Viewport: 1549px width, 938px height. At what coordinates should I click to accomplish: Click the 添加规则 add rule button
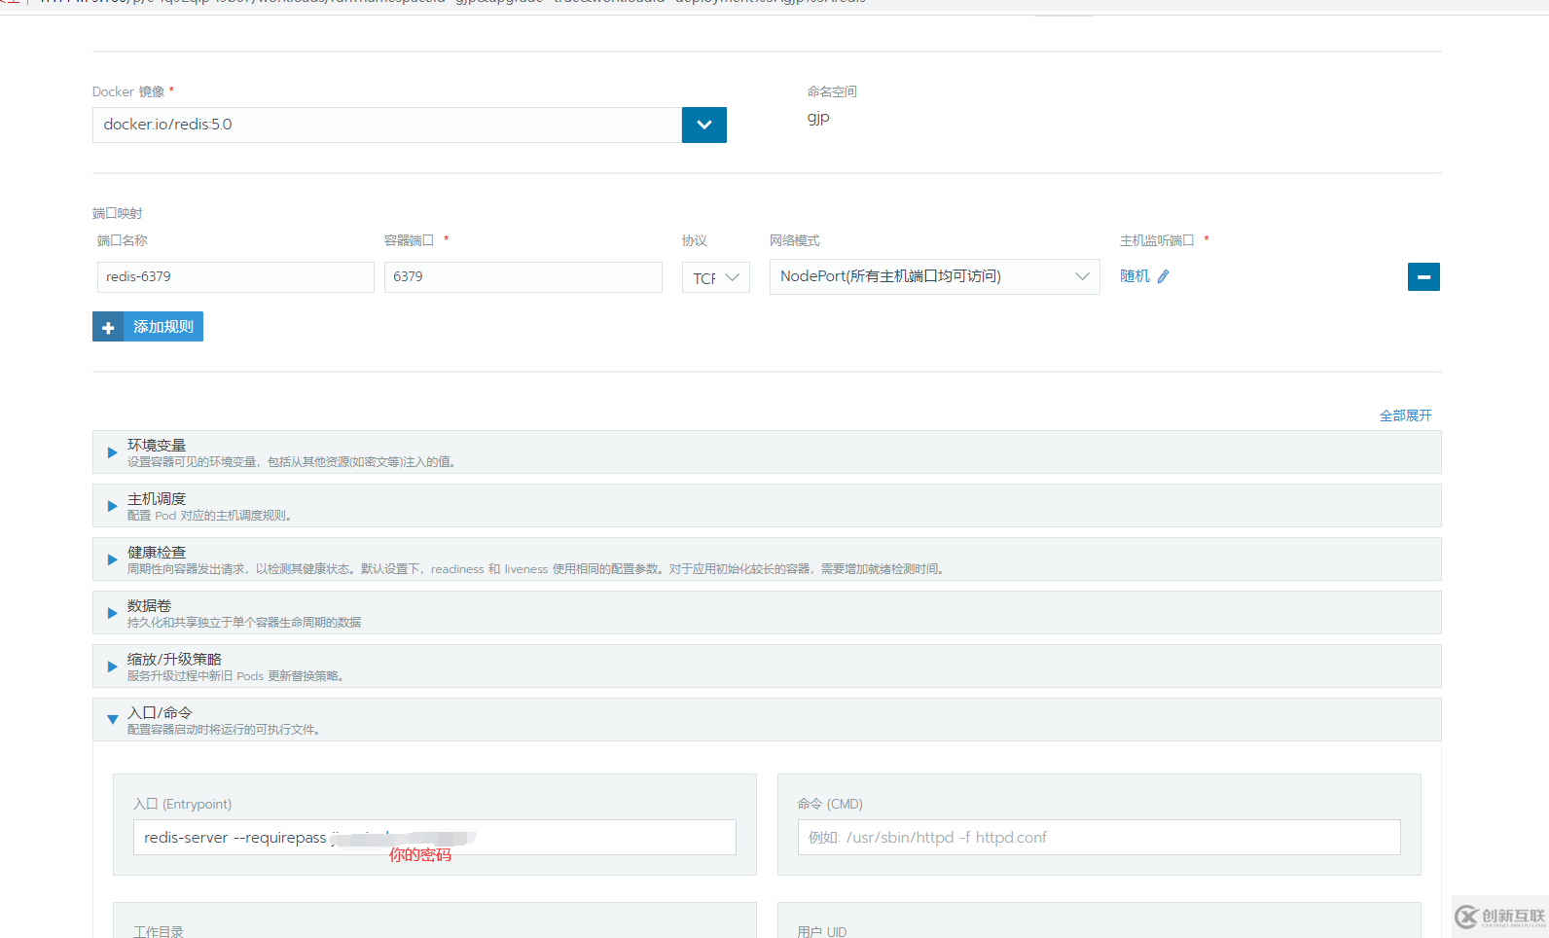(148, 327)
